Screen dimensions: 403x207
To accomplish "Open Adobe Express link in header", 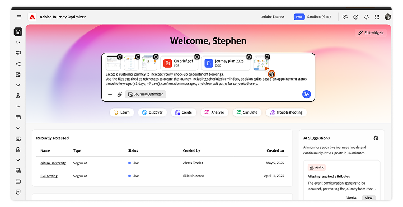I will coord(273,17).
